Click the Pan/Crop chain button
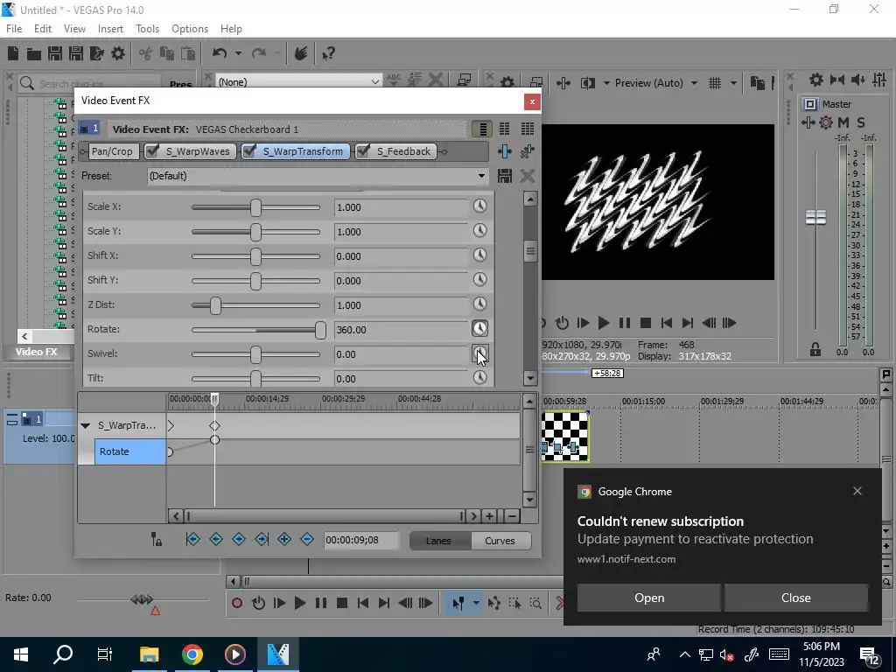This screenshot has height=672, width=896. (112, 150)
